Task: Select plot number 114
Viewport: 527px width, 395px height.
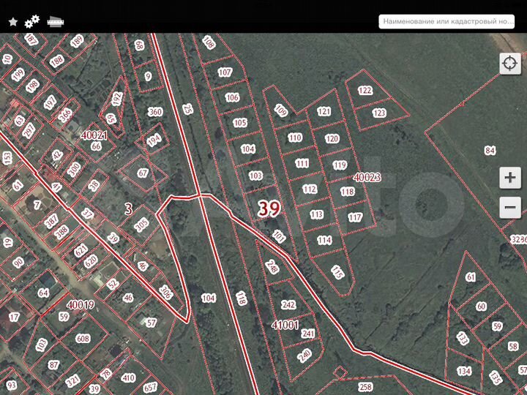Action: coord(324,240)
